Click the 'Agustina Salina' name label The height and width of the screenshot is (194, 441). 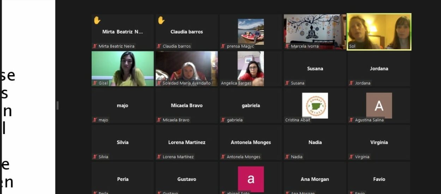click(x=369, y=120)
